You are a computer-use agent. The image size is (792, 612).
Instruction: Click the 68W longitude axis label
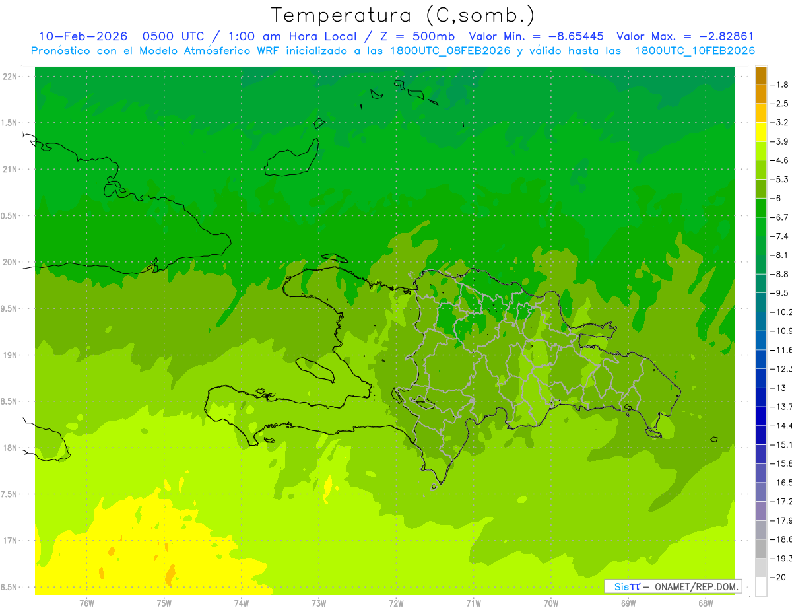(x=706, y=603)
